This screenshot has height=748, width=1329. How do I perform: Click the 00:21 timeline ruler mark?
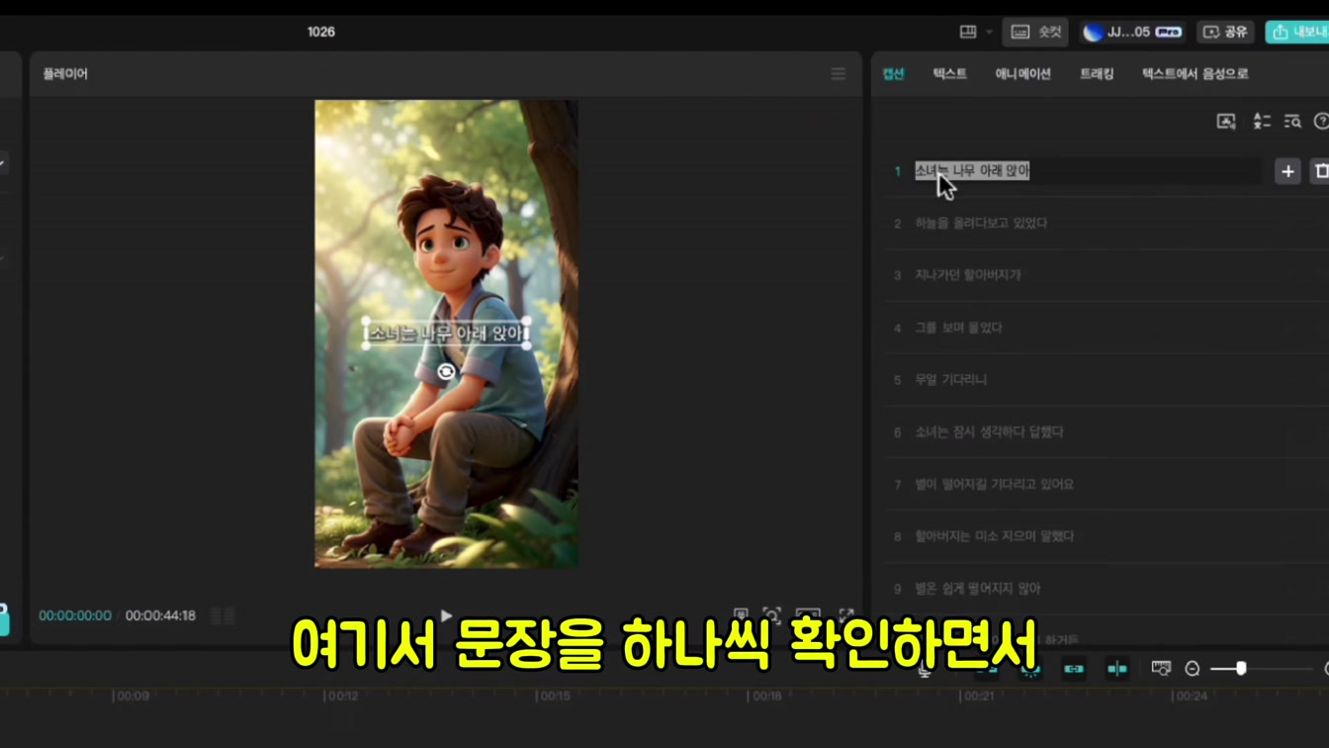(979, 697)
